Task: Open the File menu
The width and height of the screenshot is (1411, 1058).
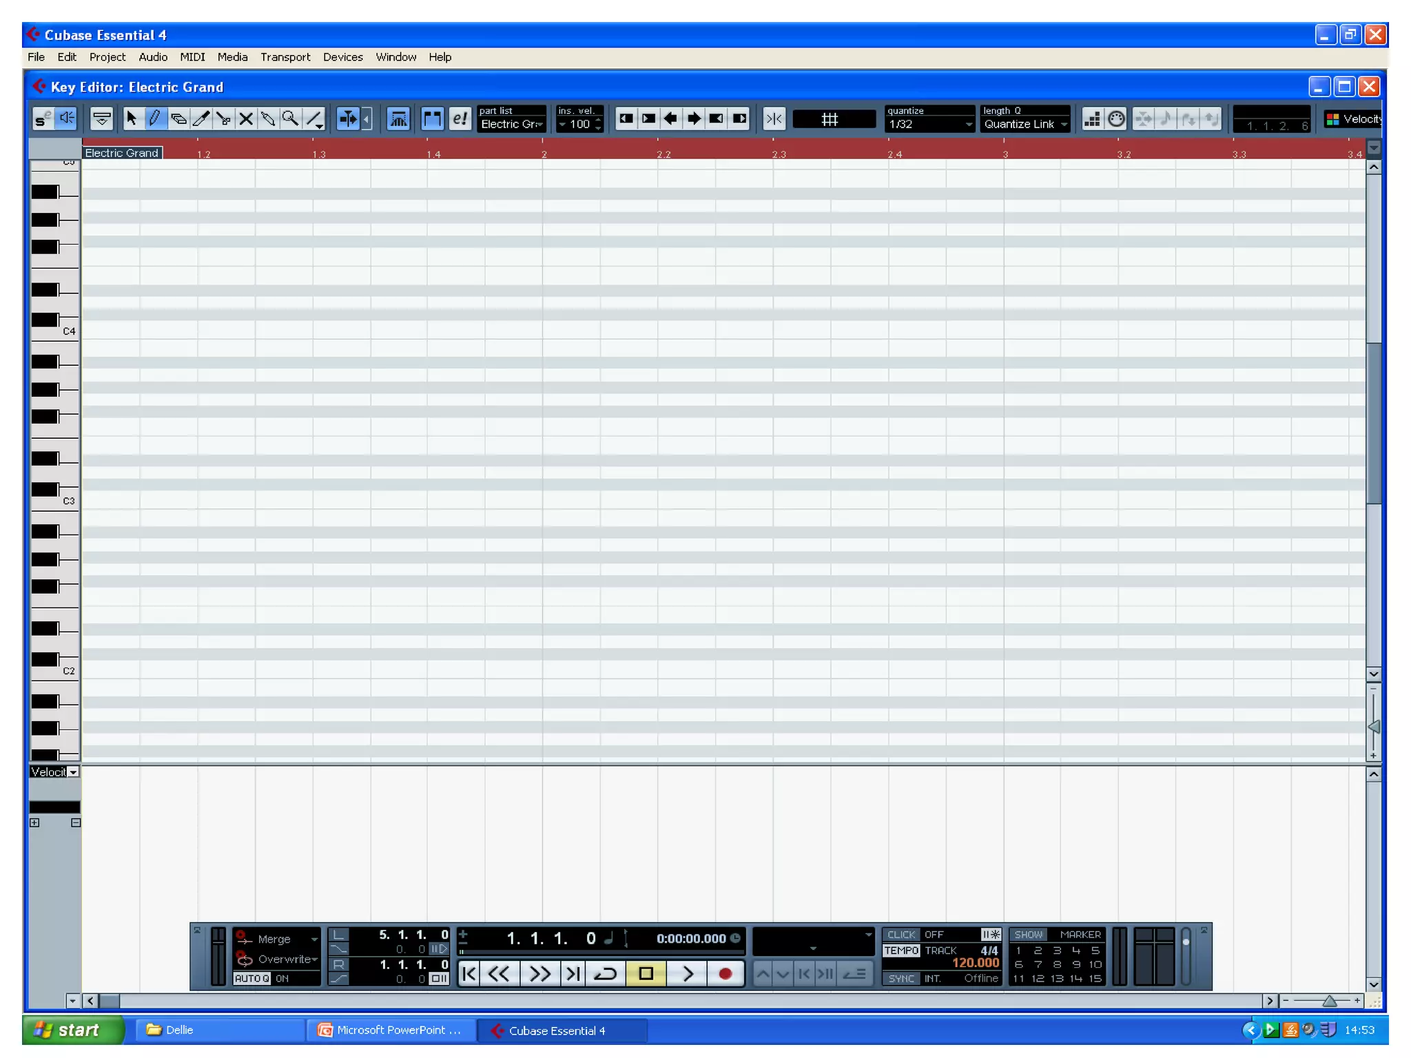Action: tap(36, 57)
